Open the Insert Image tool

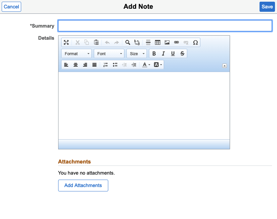click(167, 42)
